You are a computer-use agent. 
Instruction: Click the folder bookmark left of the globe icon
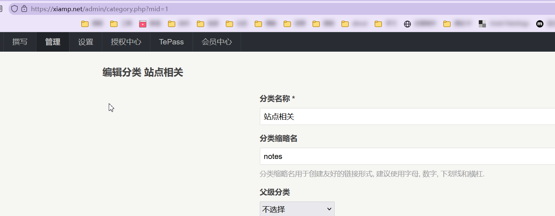(x=378, y=23)
